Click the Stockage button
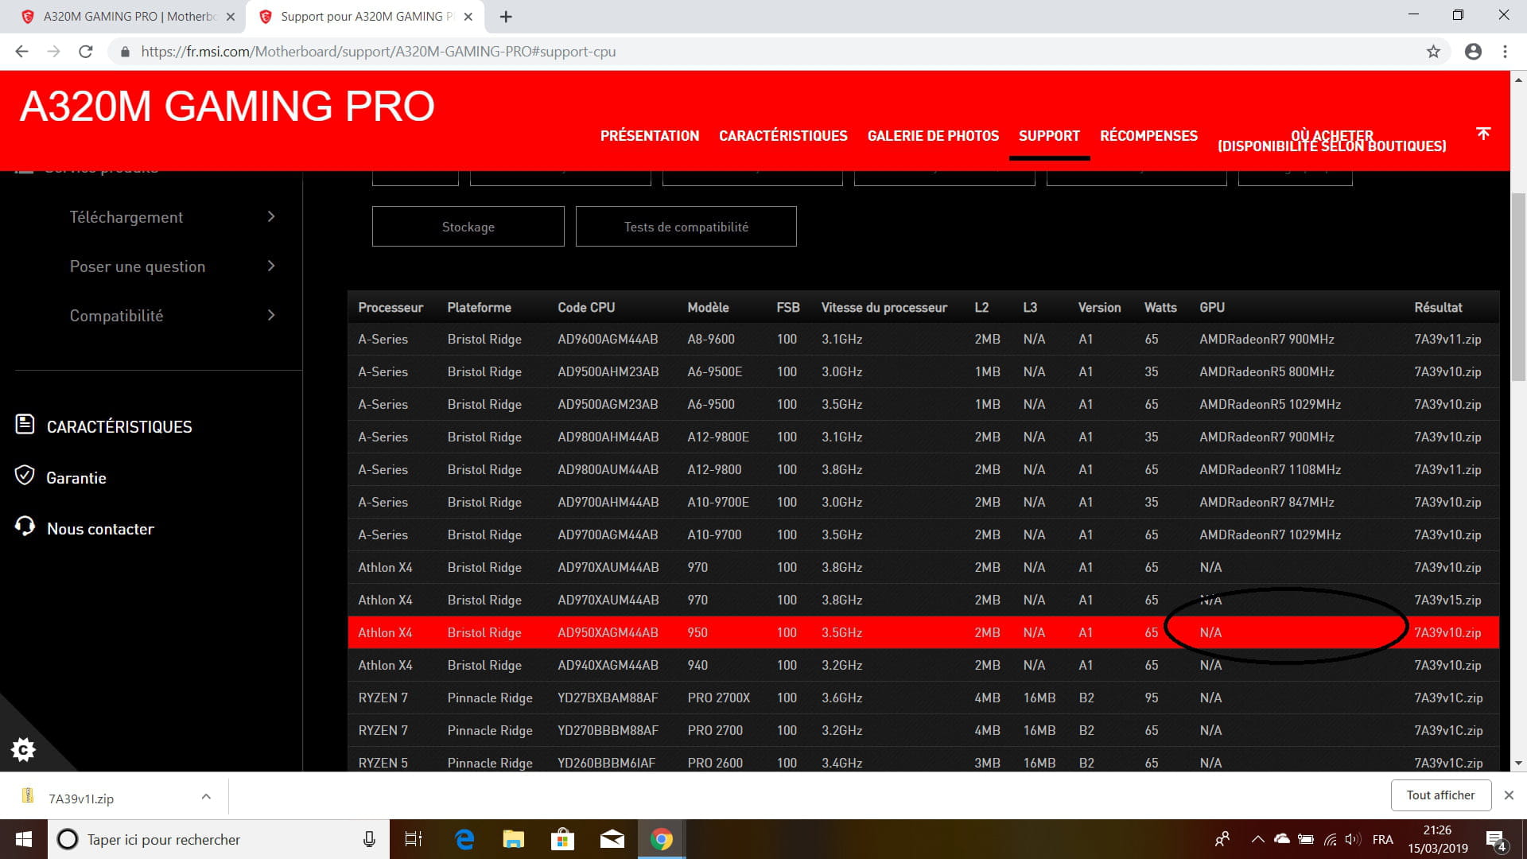 tap(468, 227)
